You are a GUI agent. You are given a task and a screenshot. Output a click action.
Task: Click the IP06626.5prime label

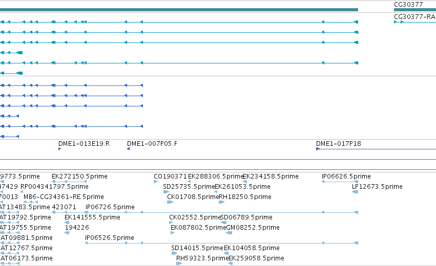[346, 176]
